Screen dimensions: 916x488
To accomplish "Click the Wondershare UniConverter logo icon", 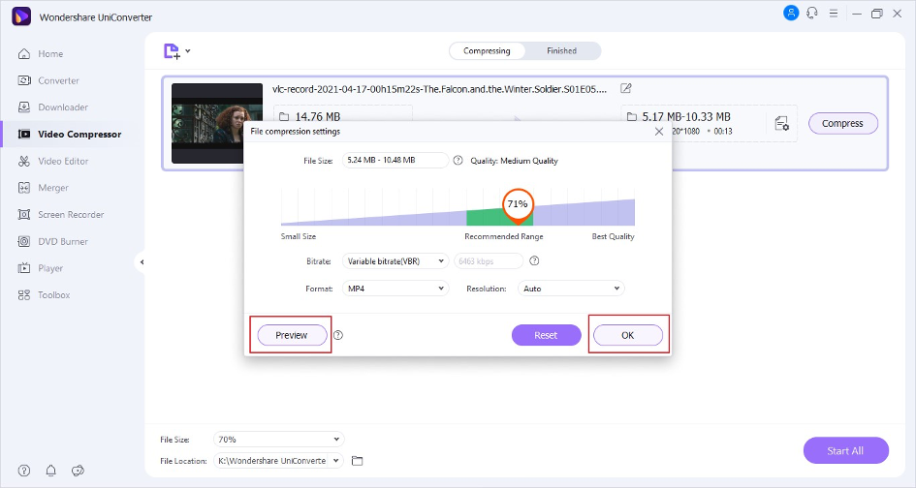I will (21, 16).
